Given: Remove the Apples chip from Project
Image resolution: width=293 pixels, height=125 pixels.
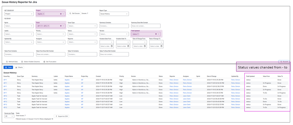Looking at the screenshot, I should pyautogui.click(x=43, y=14).
